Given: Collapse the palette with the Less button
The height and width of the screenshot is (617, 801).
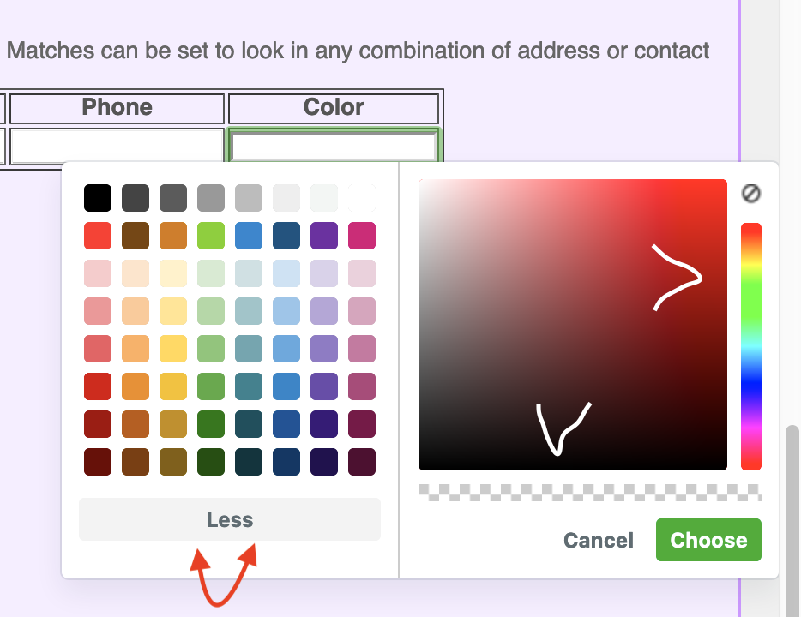Looking at the screenshot, I should point(229,519).
